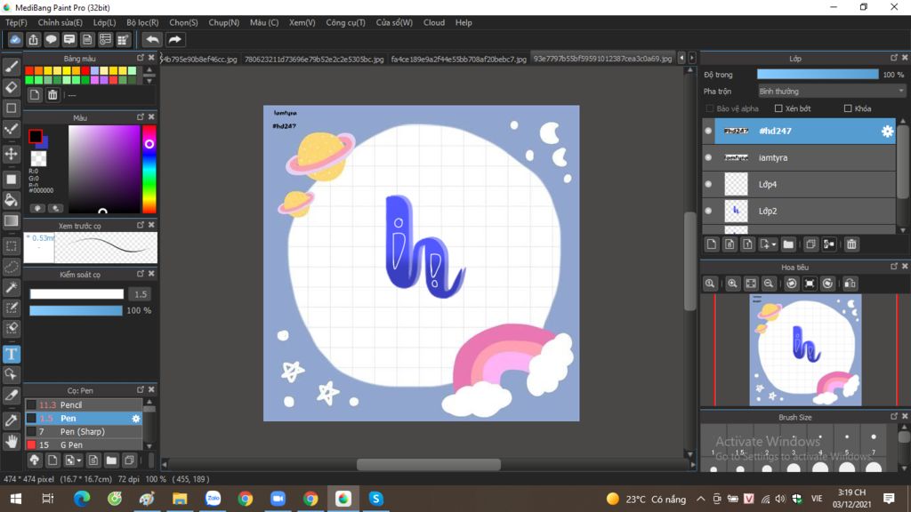
Task: Select the G Pen brush
Action: coord(84,445)
